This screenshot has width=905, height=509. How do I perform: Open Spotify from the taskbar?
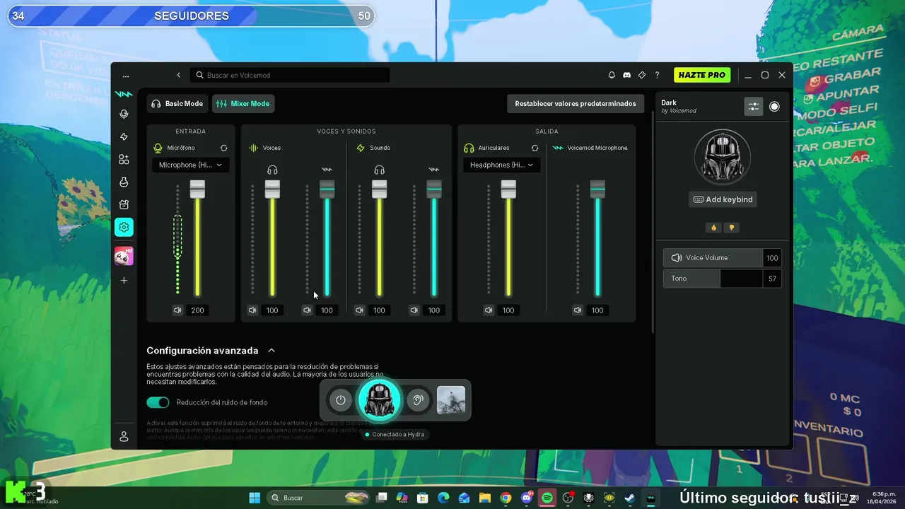[x=547, y=498]
